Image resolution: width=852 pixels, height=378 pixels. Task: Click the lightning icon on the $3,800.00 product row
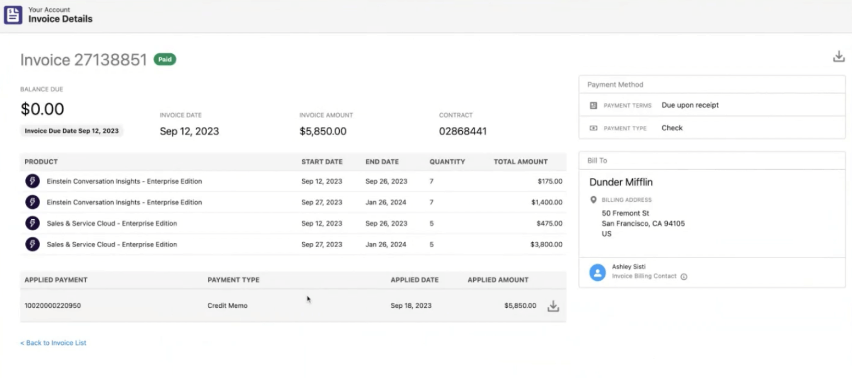point(32,244)
